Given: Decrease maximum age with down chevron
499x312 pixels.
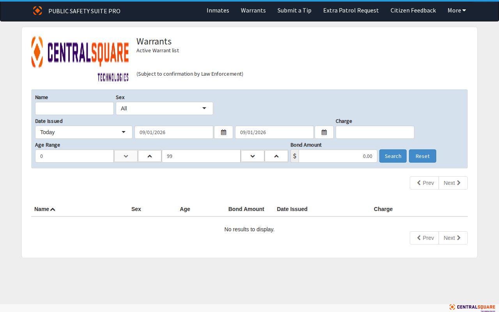Looking at the screenshot, I should [252, 156].
